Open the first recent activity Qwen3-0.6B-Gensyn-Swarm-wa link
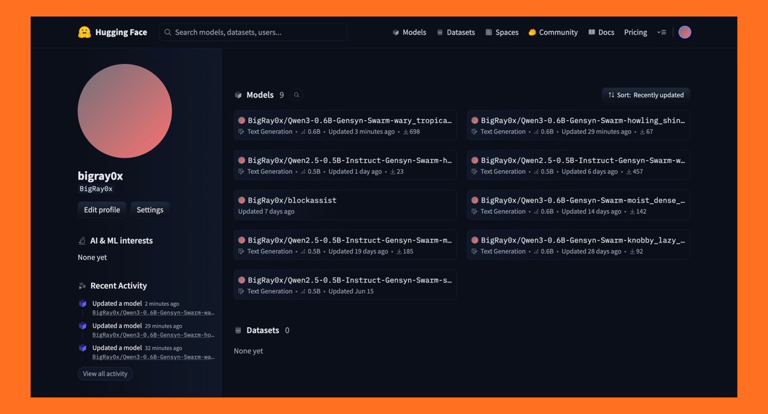Image resolution: width=768 pixels, height=414 pixels. click(x=154, y=313)
